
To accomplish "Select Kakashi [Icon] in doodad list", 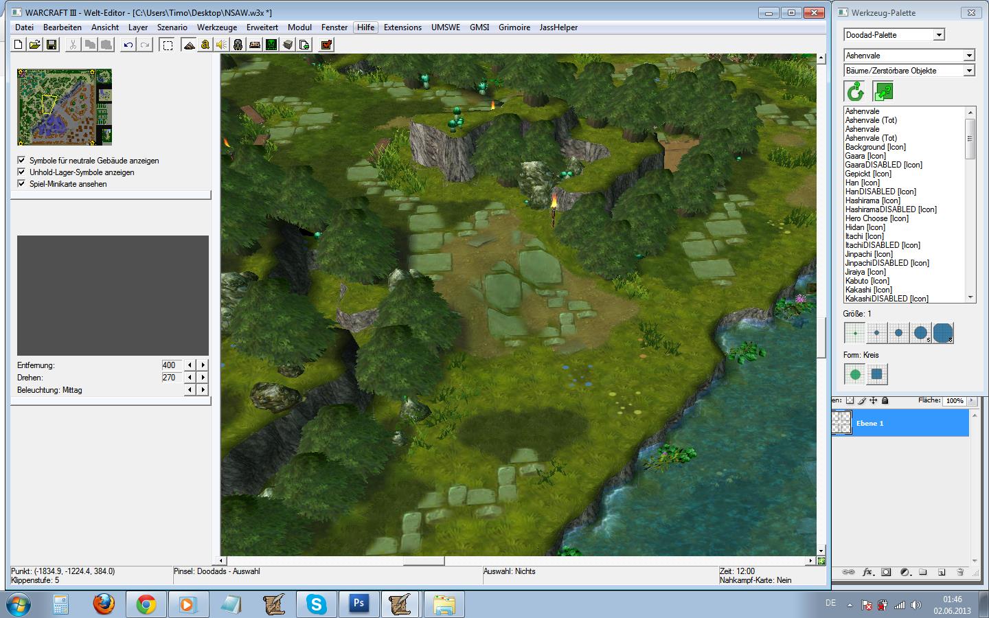I will pyautogui.click(x=869, y=290).
